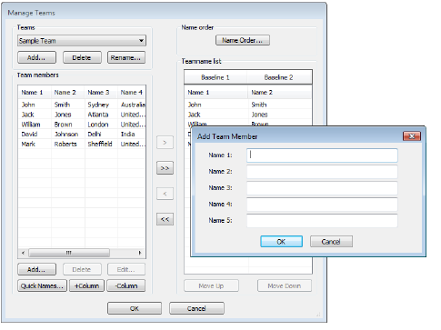The image size is (441, 330).
Task: Click Cancel in Add Team Member dialog
Action: coord(331,242)
